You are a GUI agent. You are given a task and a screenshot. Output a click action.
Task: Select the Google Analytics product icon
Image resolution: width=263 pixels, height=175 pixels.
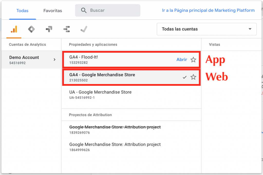14,29
